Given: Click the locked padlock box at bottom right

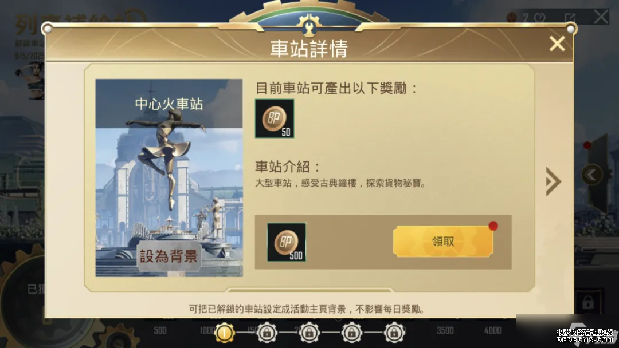Looking at the screenshot, I should click(x=588, y=302).
